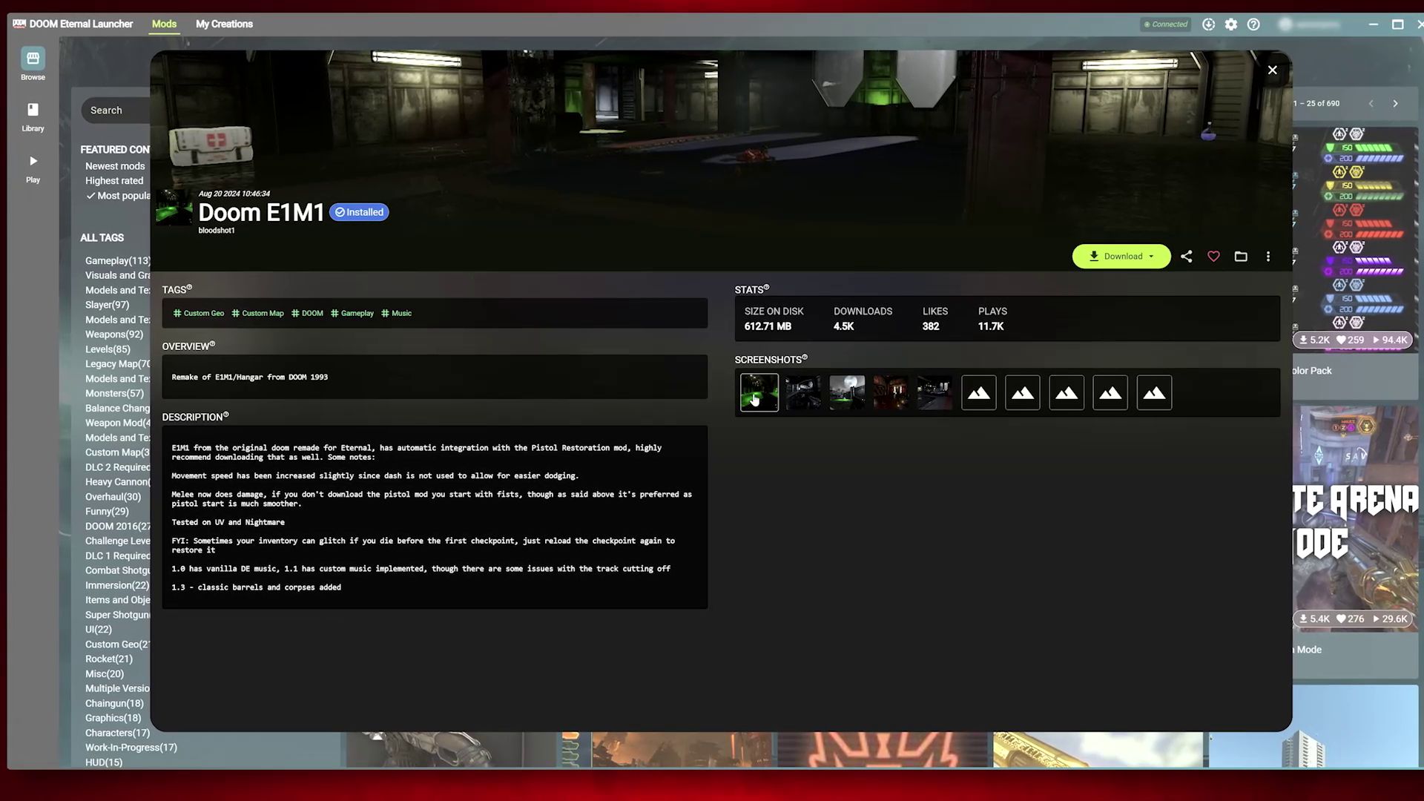Switch to My Creations tab
This screenshot has width=1424, height=801.
(x=224, y=24)
